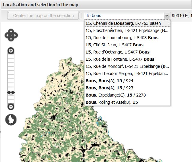Image resolution: width=192 pixels, height=162 pixels.
Task: Pan the map up with the north arrow
Action: pyautogui.click(x=11, y=31)
